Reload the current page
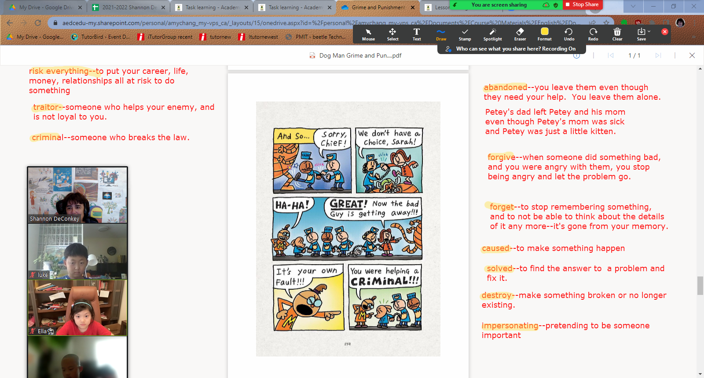The width and height of the screenshot is (704, 378). click(x=38, y=23)
